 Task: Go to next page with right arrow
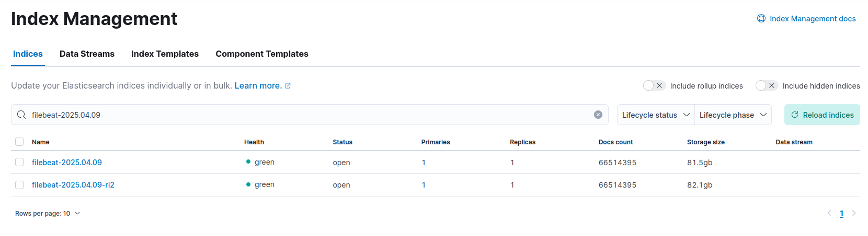coord(854,213)
